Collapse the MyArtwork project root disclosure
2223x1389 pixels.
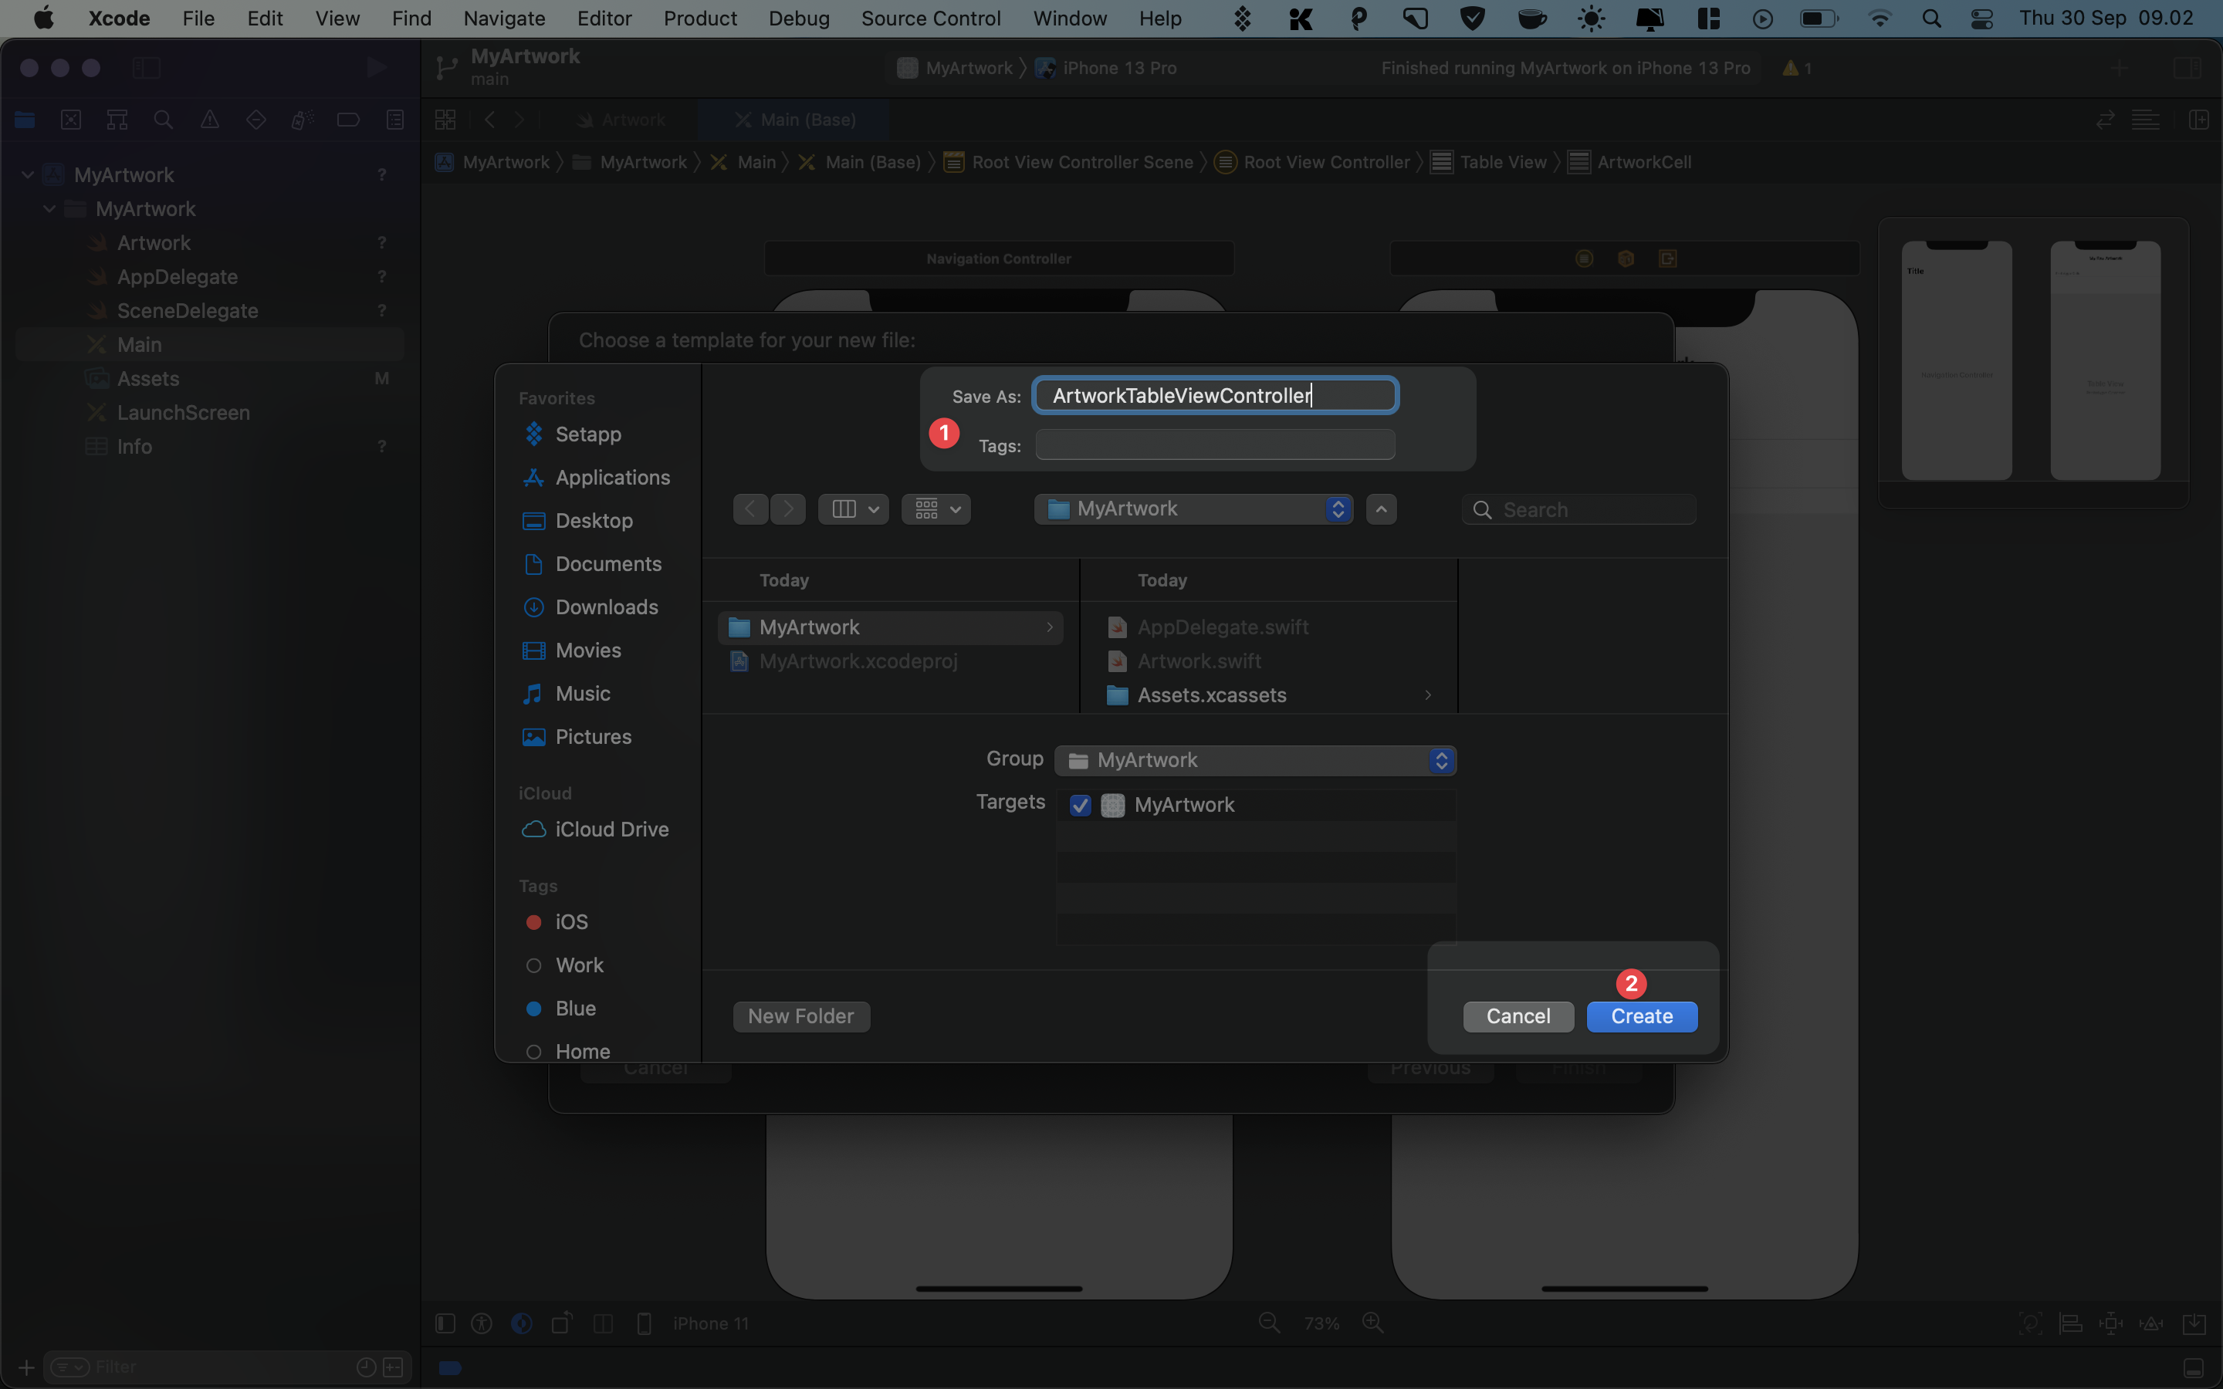(x=29, y=174)
